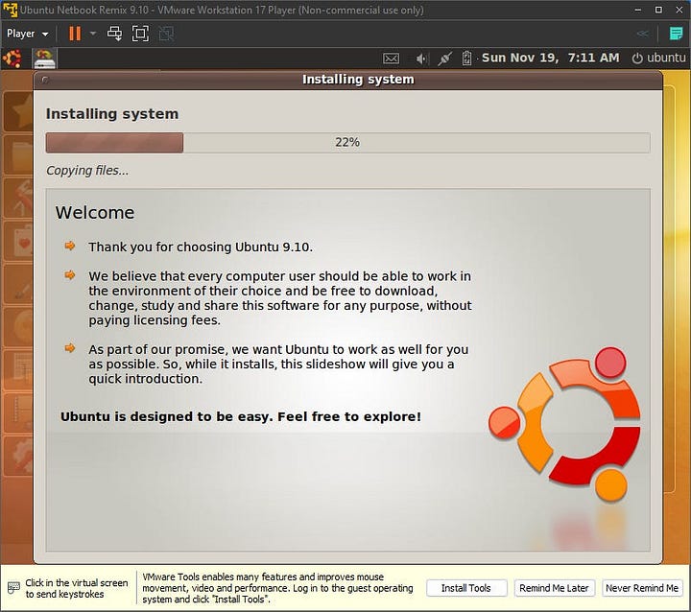Minimize the VMware Player window
Screen dimensions: 691x612
[637, 10]
